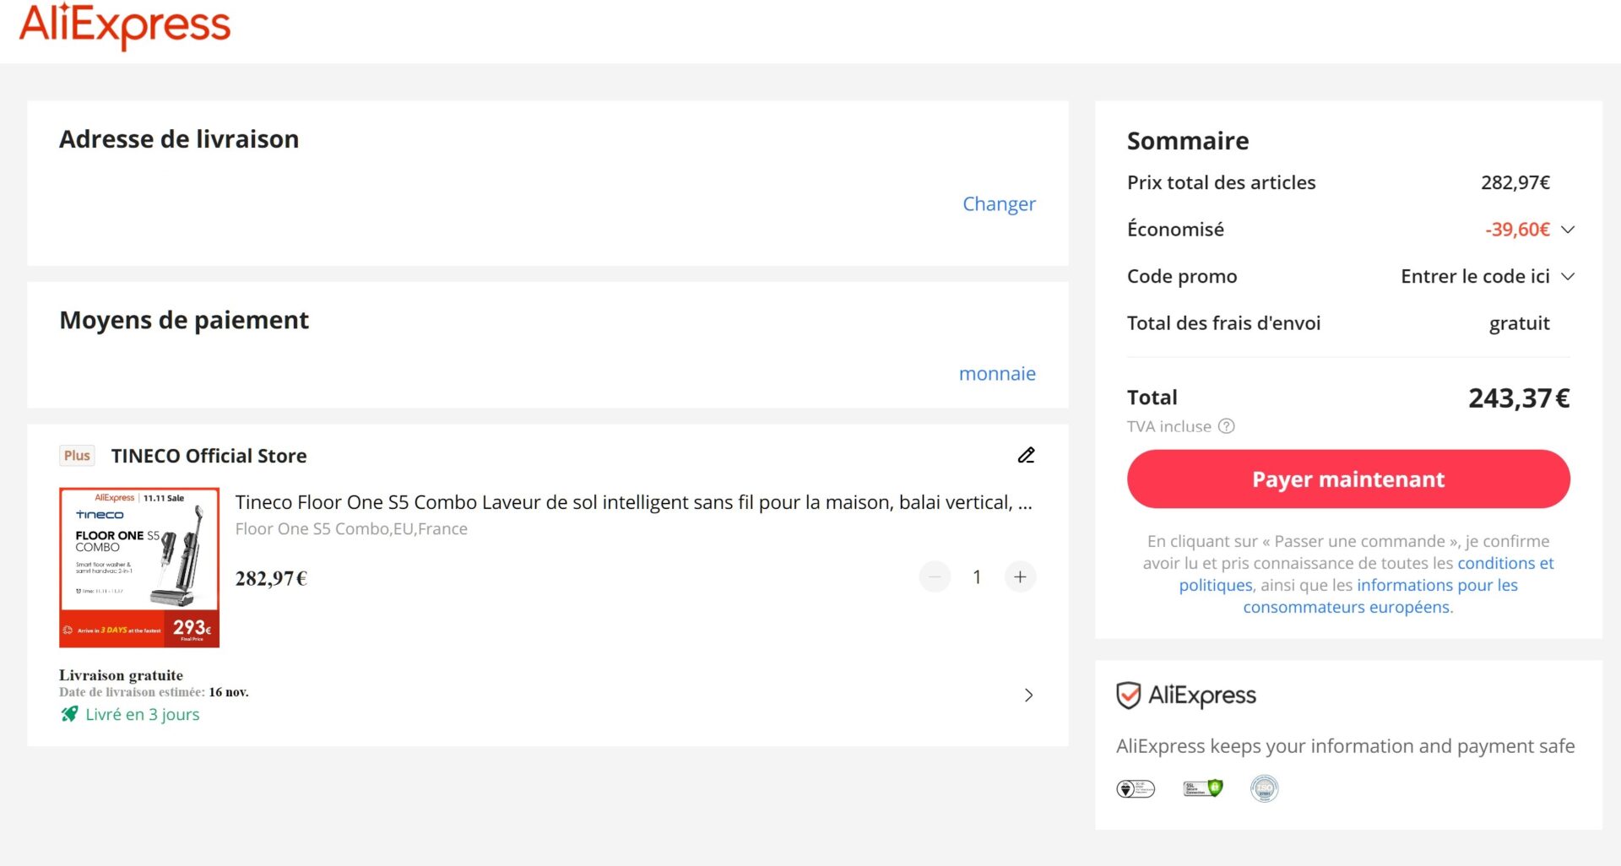Click the Plus badge beside store name
Screen dimensions: 1621x866
pyautogui.click(x=77, y=456)
